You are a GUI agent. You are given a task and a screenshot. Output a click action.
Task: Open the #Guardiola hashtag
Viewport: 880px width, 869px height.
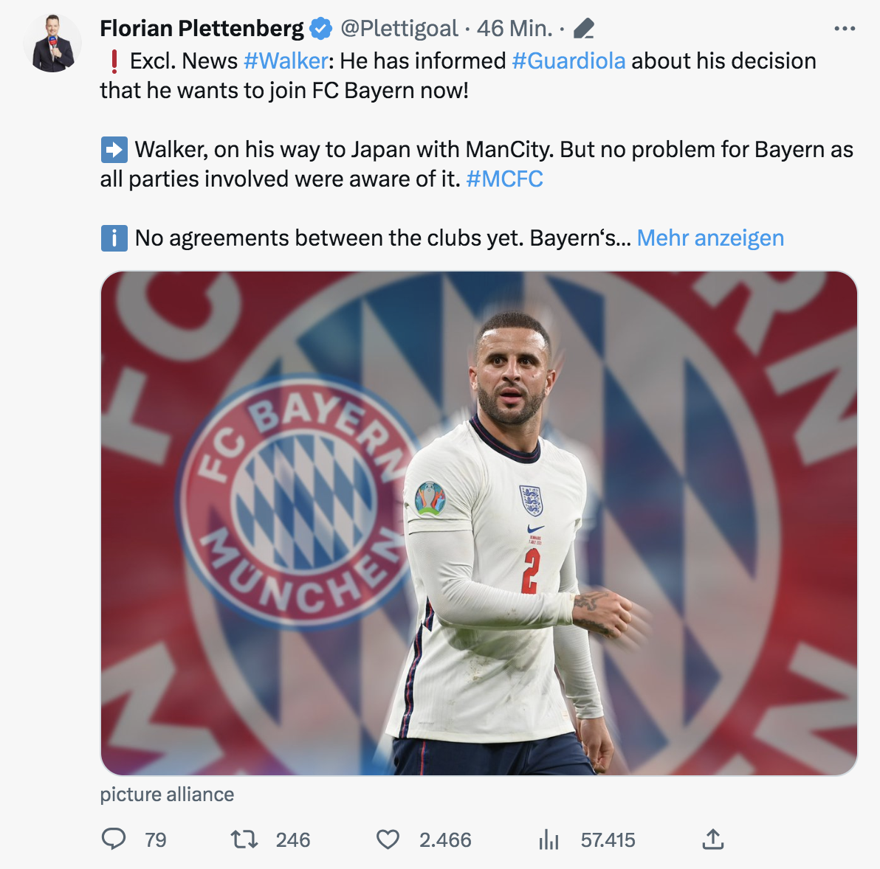[x=568, y=61]
